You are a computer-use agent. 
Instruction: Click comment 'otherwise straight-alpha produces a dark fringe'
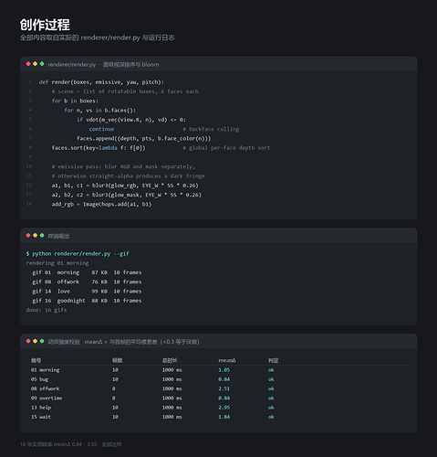(129, 176)
